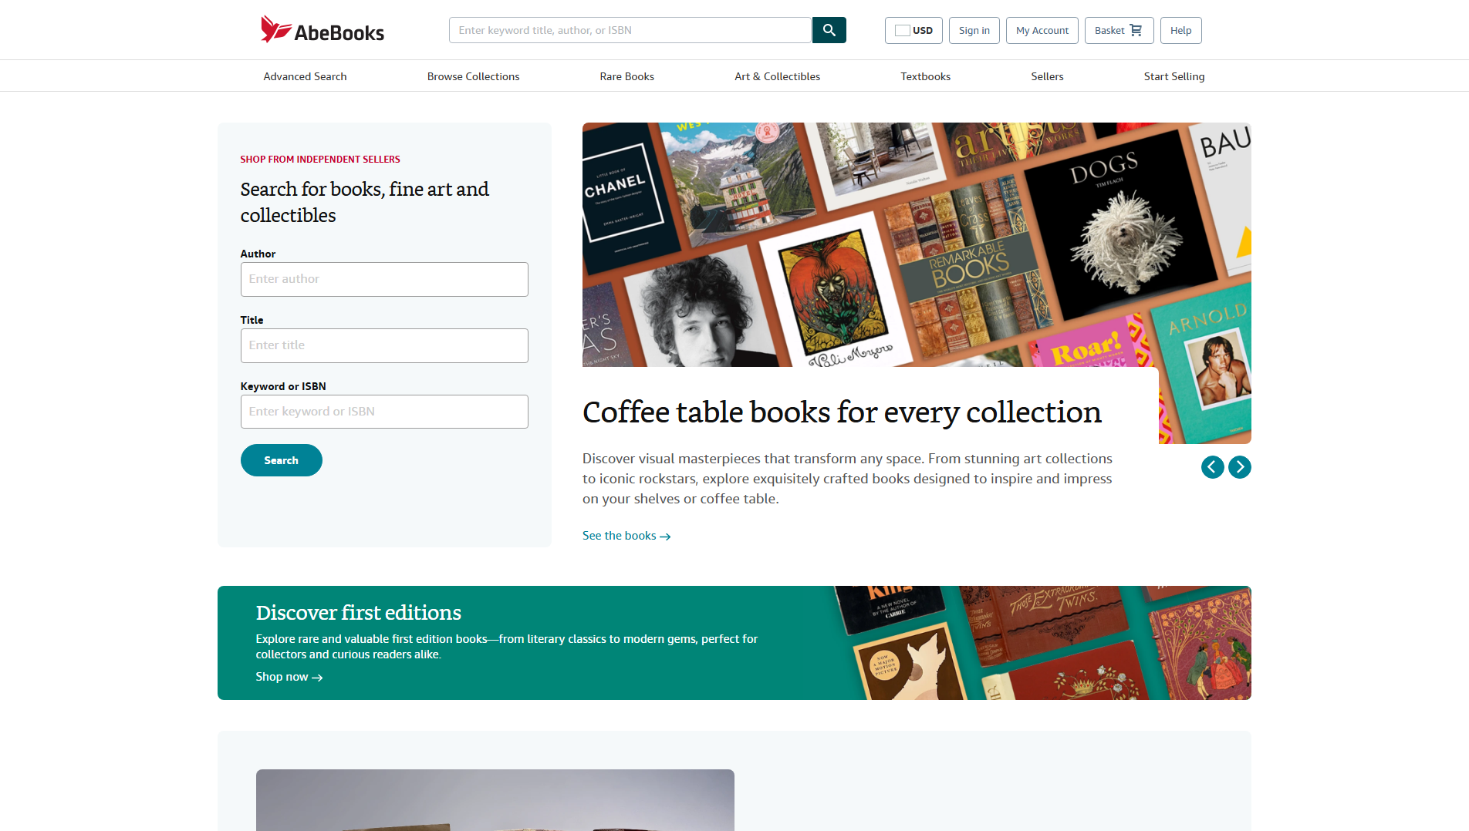Focus the Keyword or ISBN field
This screenshot has height=831, width=1469.
click(384, 412)
